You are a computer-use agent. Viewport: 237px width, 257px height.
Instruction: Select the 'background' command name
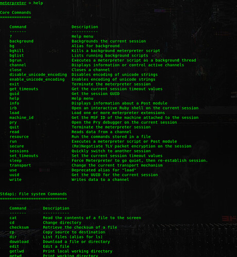click(22, 41)
